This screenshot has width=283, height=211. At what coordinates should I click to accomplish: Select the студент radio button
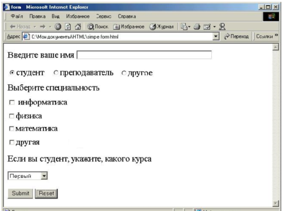pos(12,72)
